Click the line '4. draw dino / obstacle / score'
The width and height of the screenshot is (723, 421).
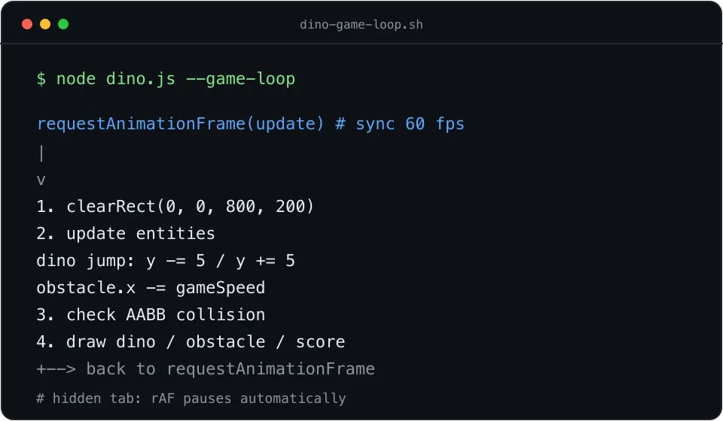191,342
